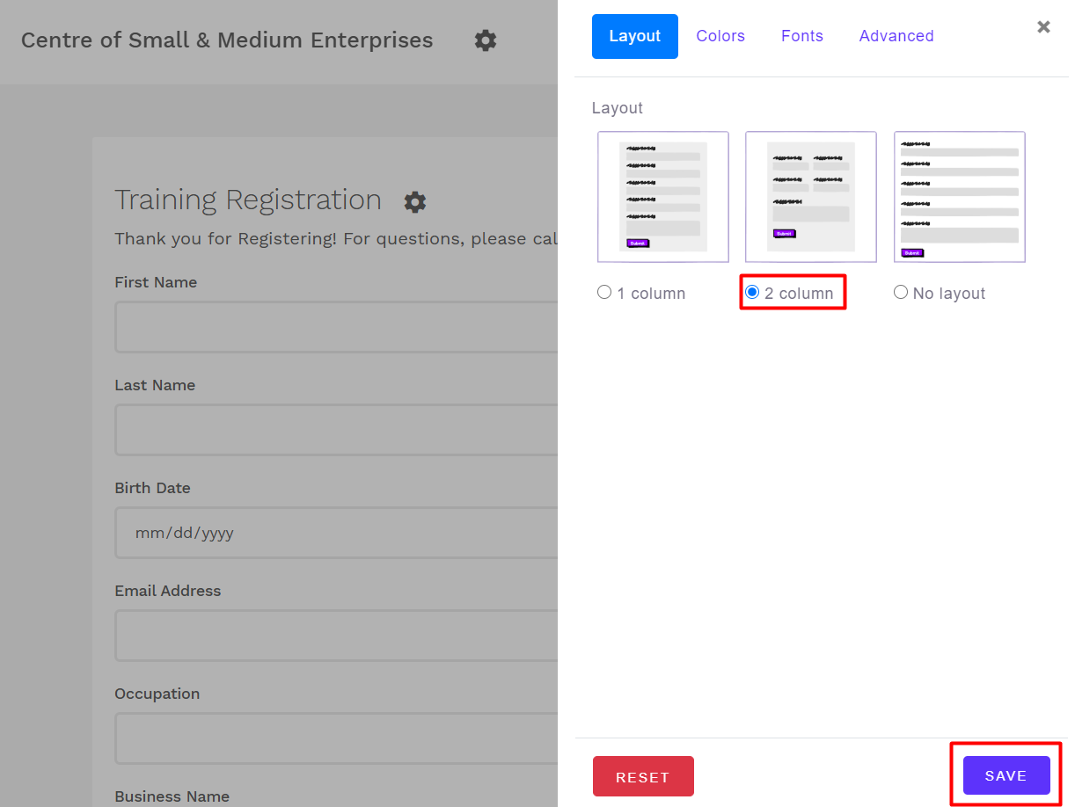1075x807 pixels.
Task: Click the gear icon beside the site title
Action: pos(485,40)
